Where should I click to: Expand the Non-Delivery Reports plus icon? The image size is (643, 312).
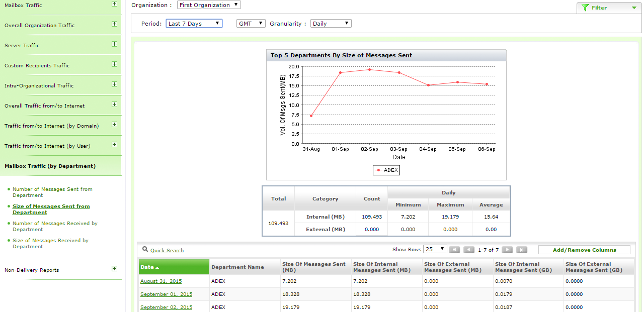point(114,269)
